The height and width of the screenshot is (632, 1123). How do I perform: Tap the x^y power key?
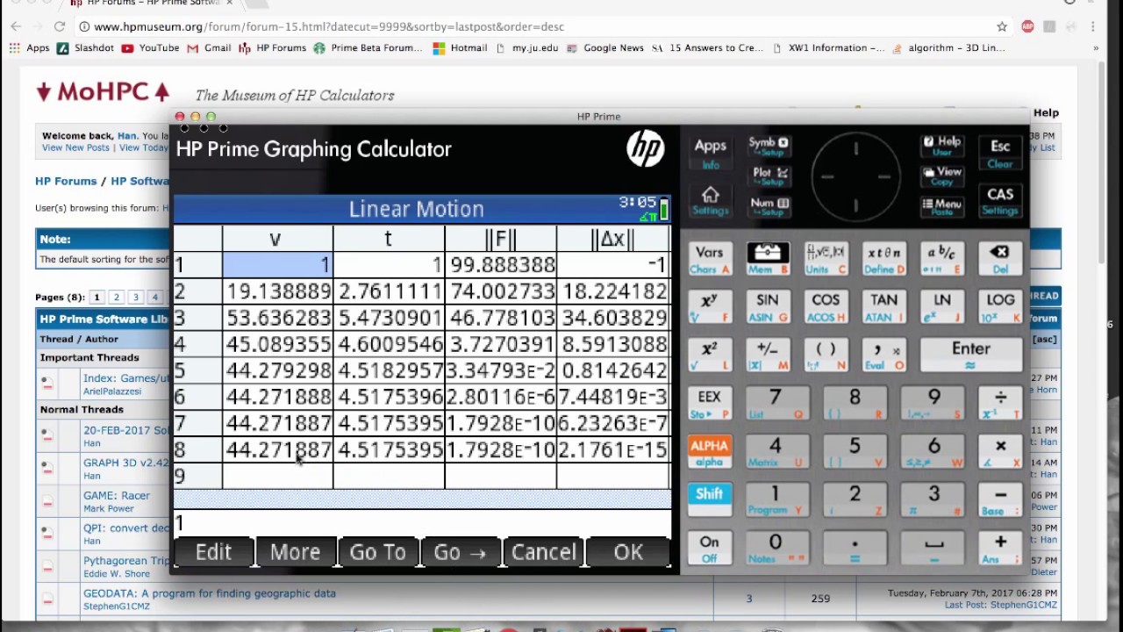point(709,307)
